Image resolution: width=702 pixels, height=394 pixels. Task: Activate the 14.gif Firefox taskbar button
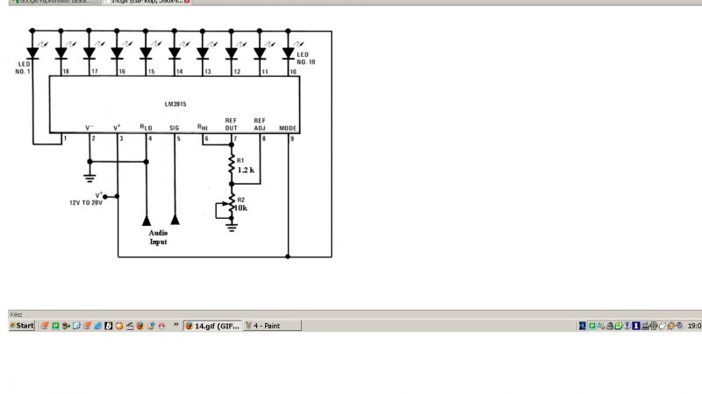[x=212, y=326]
